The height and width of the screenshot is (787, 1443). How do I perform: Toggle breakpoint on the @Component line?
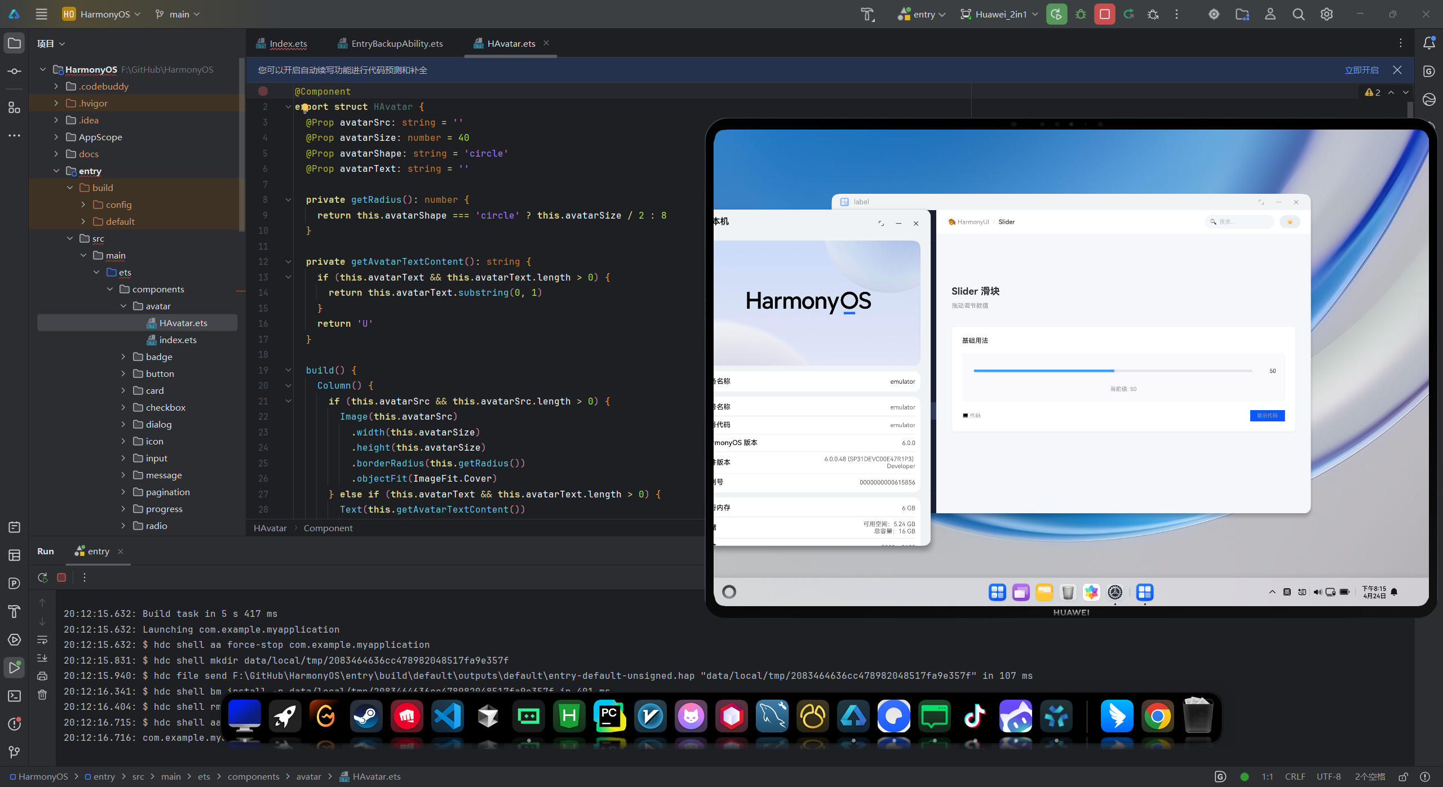click(x=263, y=91)
